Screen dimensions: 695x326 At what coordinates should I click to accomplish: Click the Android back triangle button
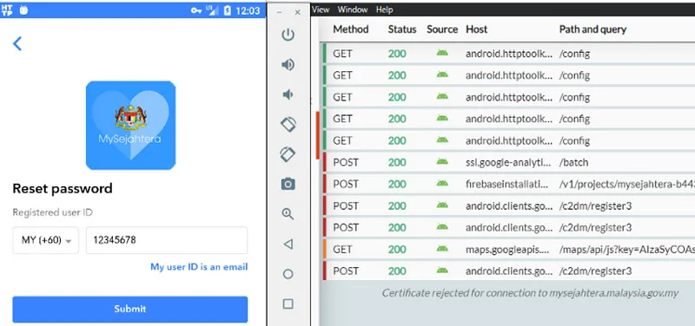point(288,244)
